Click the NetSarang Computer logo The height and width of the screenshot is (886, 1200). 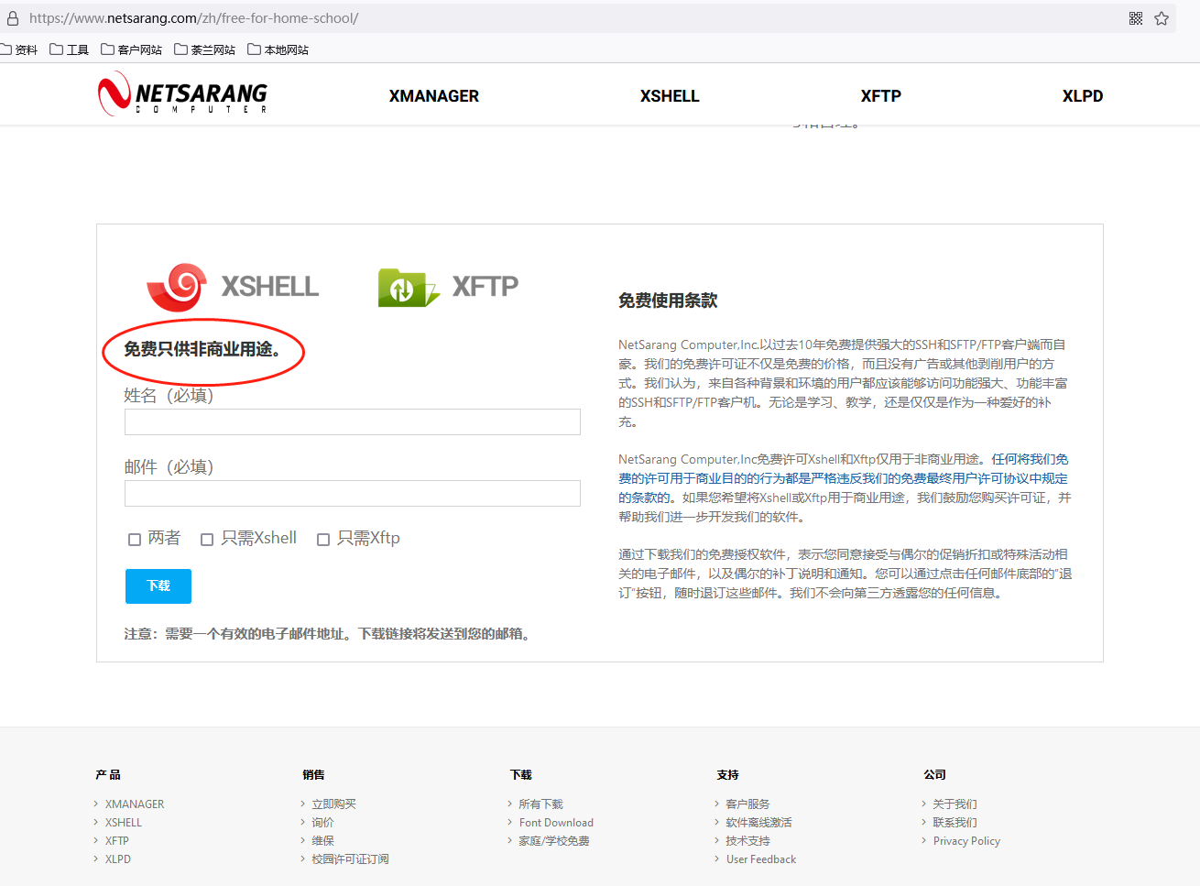click(182, 94)
